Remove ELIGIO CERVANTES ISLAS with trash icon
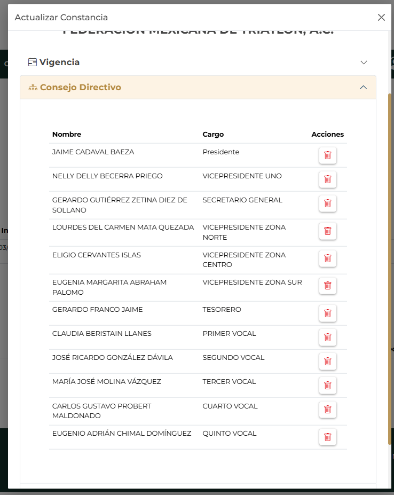 point(328,258)
